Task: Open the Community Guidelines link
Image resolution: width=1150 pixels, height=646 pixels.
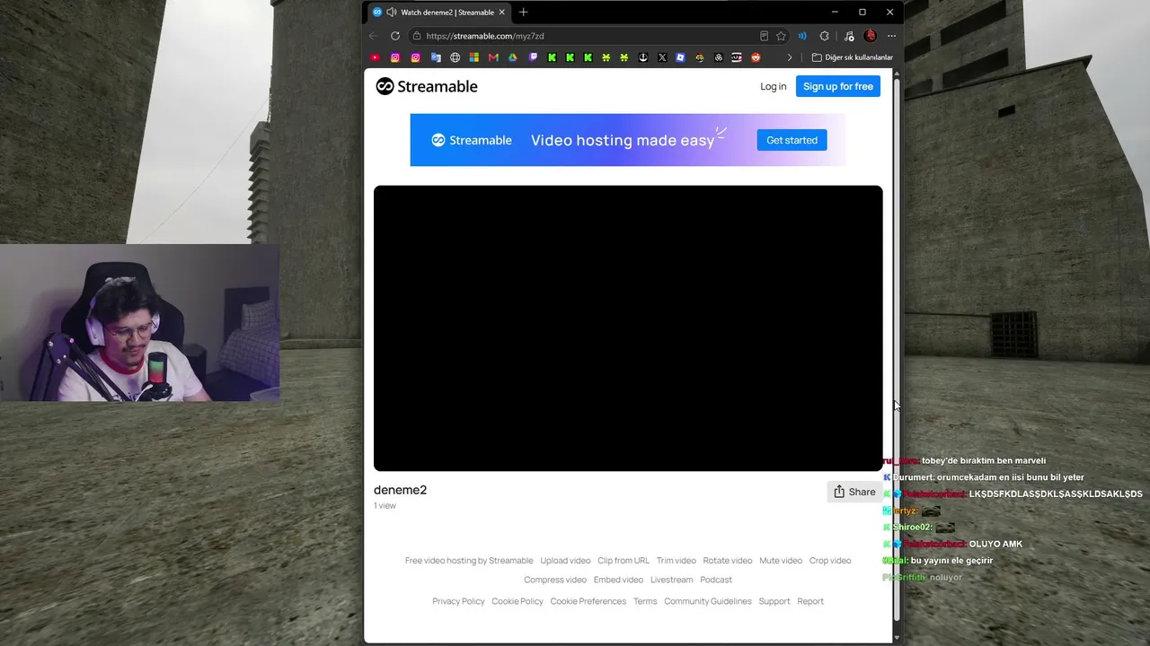Action: point(708,601)
